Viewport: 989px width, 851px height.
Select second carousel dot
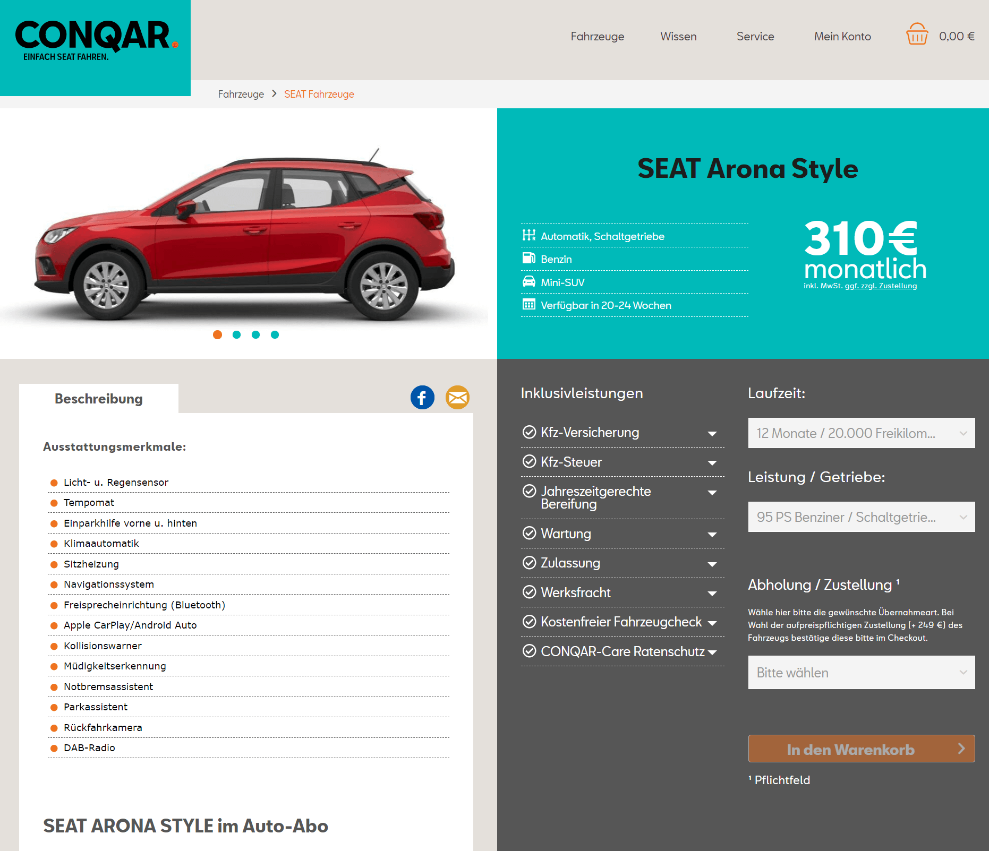point(236,334)
